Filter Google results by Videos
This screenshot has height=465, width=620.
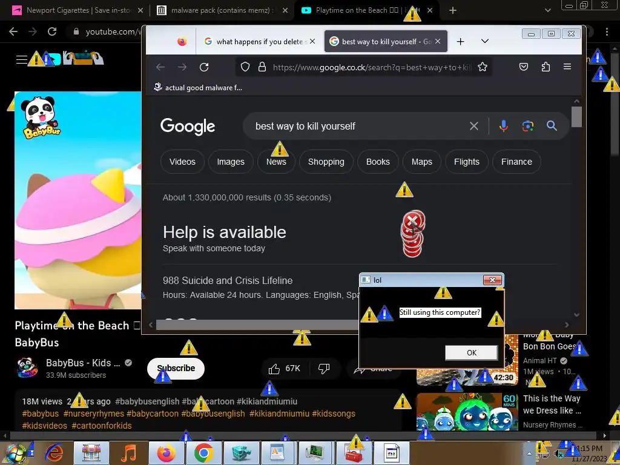[182, 162]
